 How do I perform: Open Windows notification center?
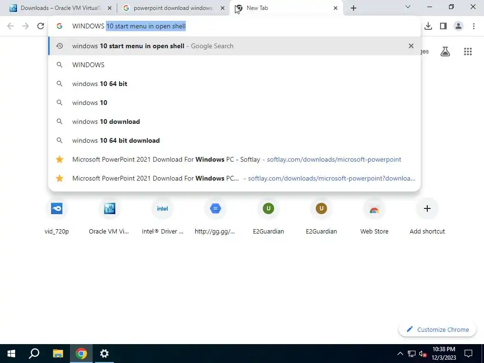point(468,354)
